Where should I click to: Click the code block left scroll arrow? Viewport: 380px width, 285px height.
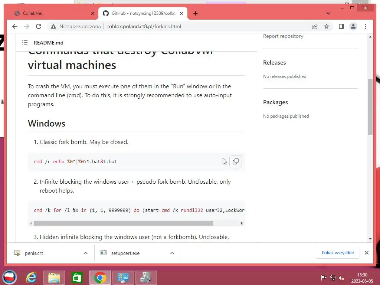pos(31,223)
